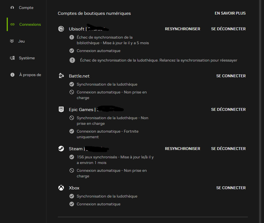Screen dimensions: 264x223
Task: Disconnect the Steam account
Action: pyautogui.click(x=228, y=149)
